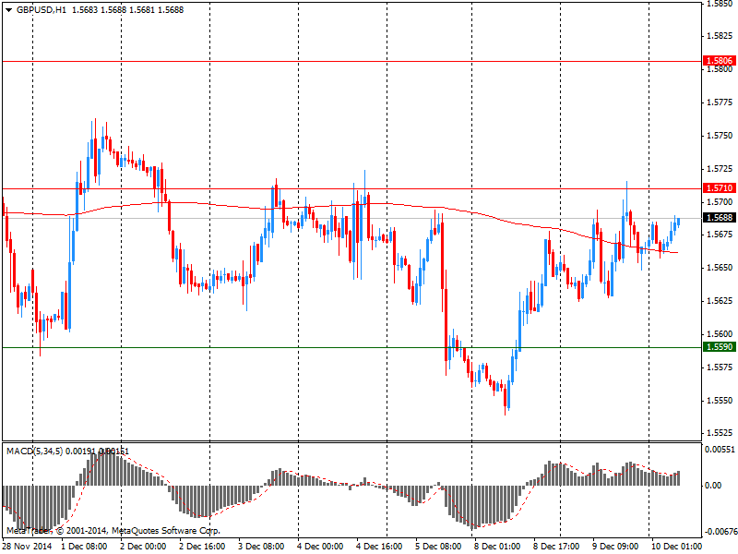The image size is (738, 554).
Task: Select the 3 Dec 08:00 time axis label
Action: pyautogui.click(x=261, y=547)
